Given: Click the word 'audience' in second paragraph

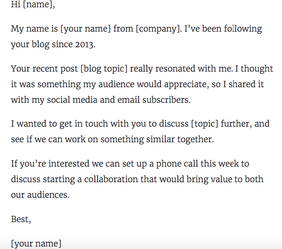Looking at the screenshot, I should (116, 84).
